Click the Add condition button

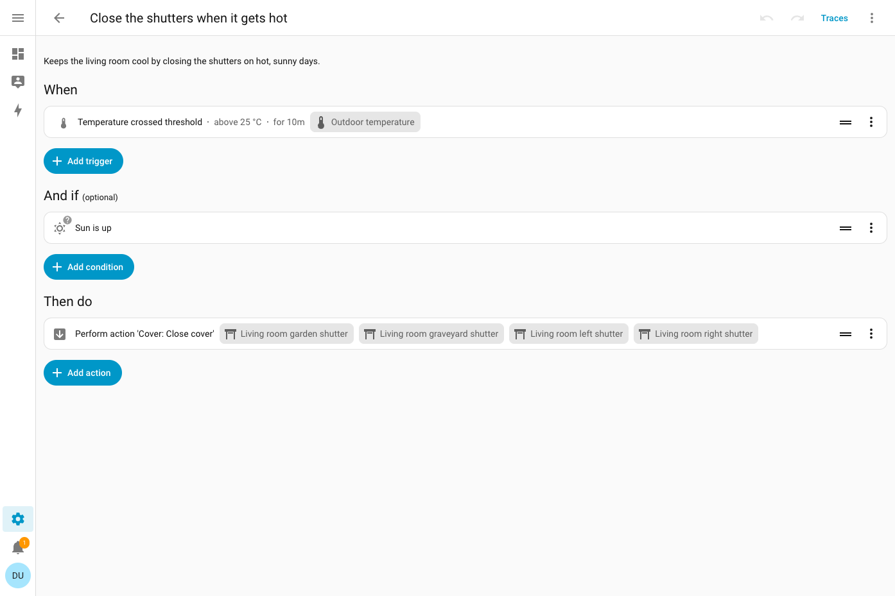(x=89, y=267)
